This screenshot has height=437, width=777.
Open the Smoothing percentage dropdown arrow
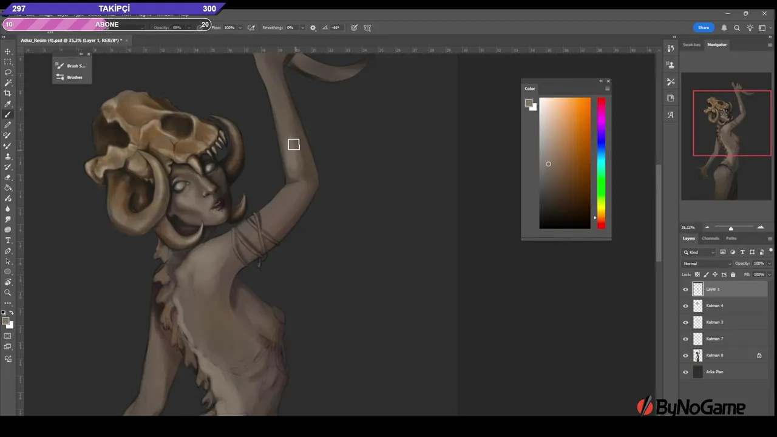(x=302, y=27)
